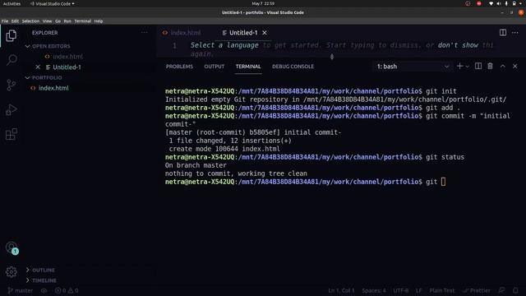Open Explorer more actions ellipsis
The image size is (526, 296).
tap(145, 33)
